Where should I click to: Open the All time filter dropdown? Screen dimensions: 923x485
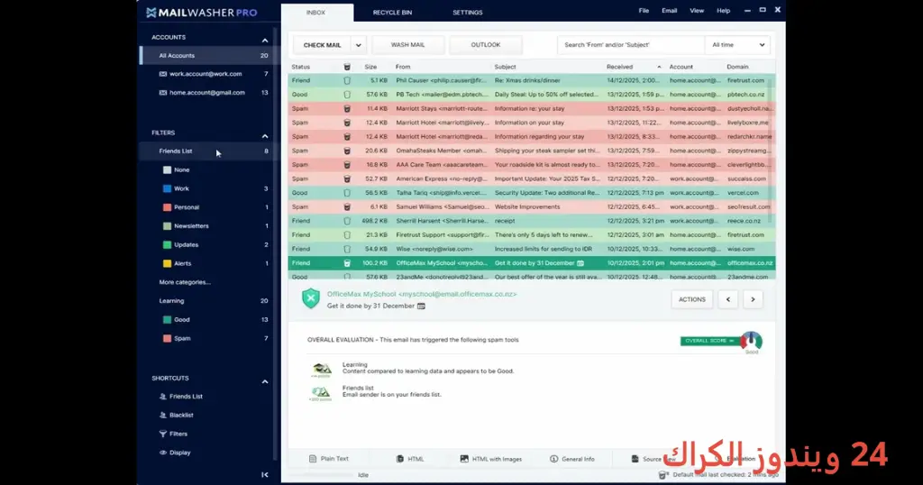coord(738,45)
